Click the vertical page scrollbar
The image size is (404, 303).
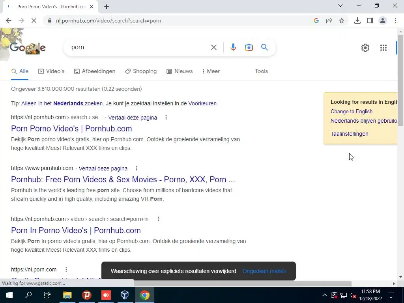click(400, 80)
